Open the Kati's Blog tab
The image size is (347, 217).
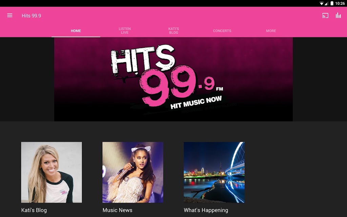pos(173,31)
